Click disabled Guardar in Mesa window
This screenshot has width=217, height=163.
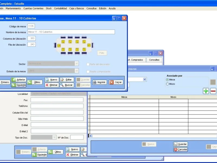[x=84, y=80]
